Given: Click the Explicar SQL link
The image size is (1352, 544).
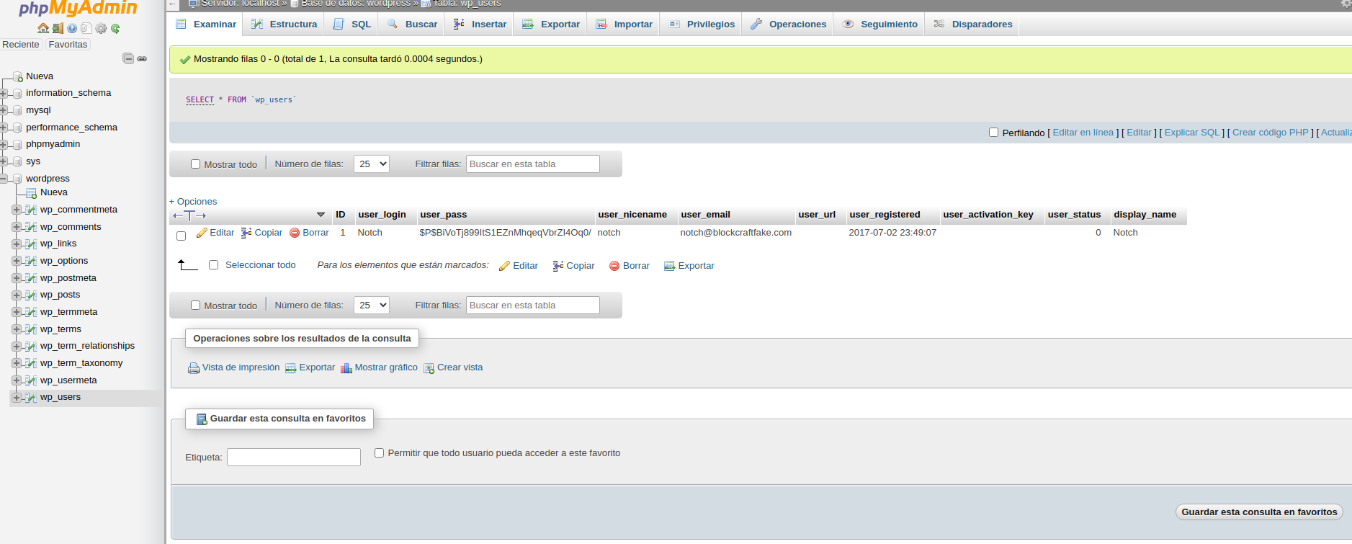Looking at the screenshot, I should point(1192,133).
